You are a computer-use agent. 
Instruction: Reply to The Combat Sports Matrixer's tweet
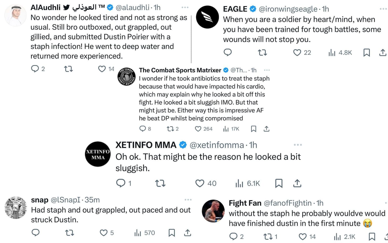click(x=143, y=129)
